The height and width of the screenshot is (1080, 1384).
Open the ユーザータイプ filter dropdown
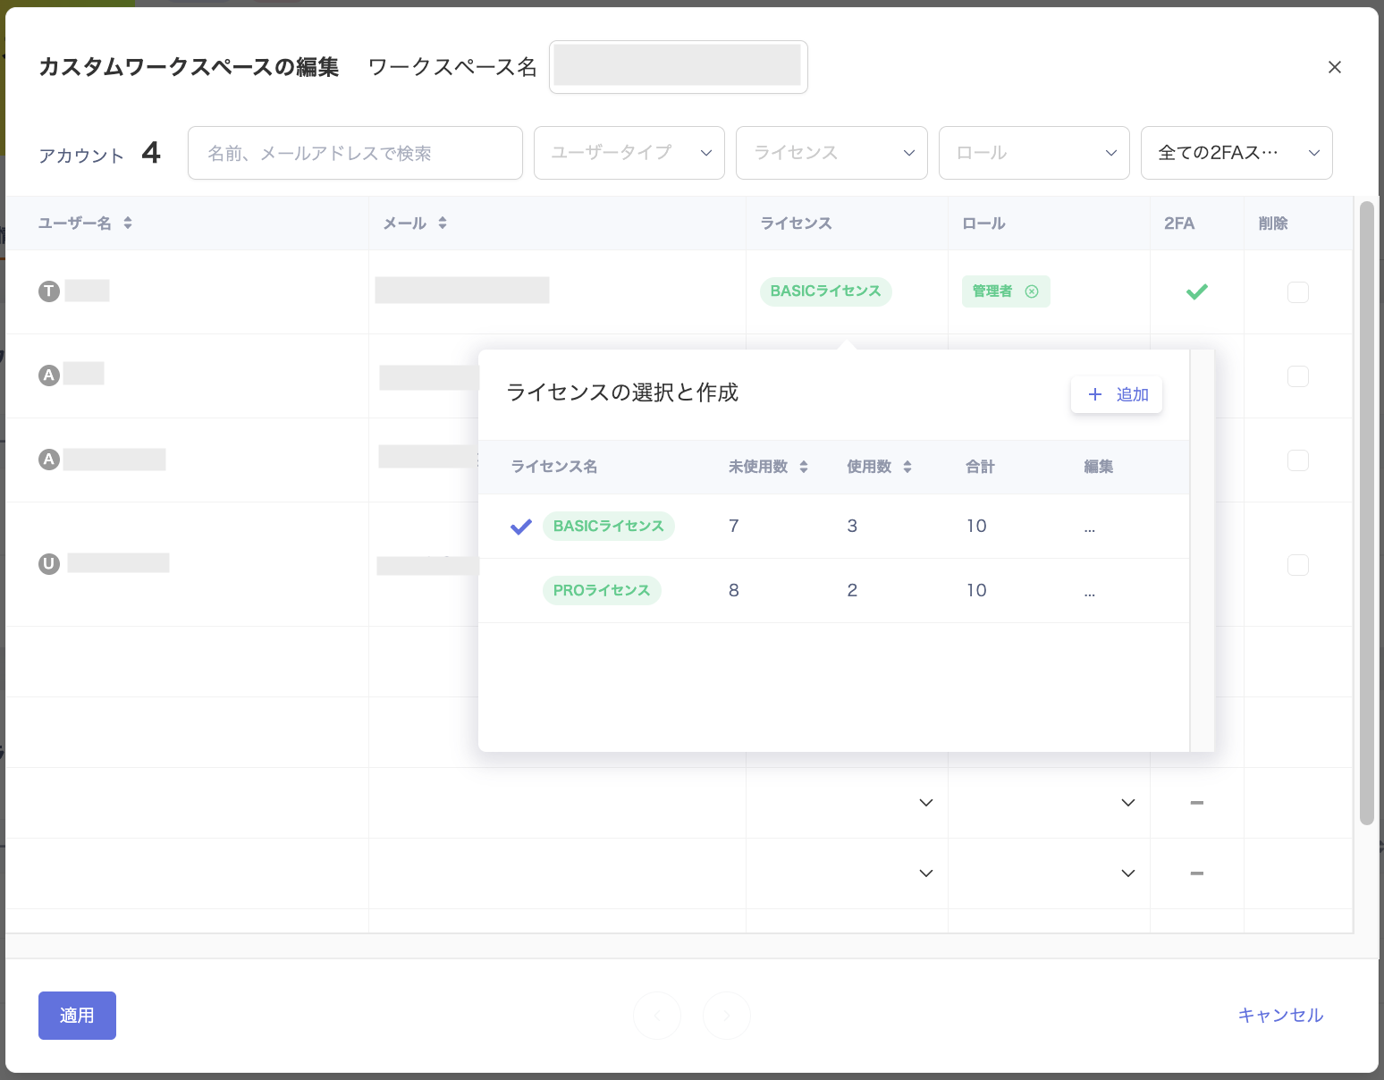click(x=629, y=153)
